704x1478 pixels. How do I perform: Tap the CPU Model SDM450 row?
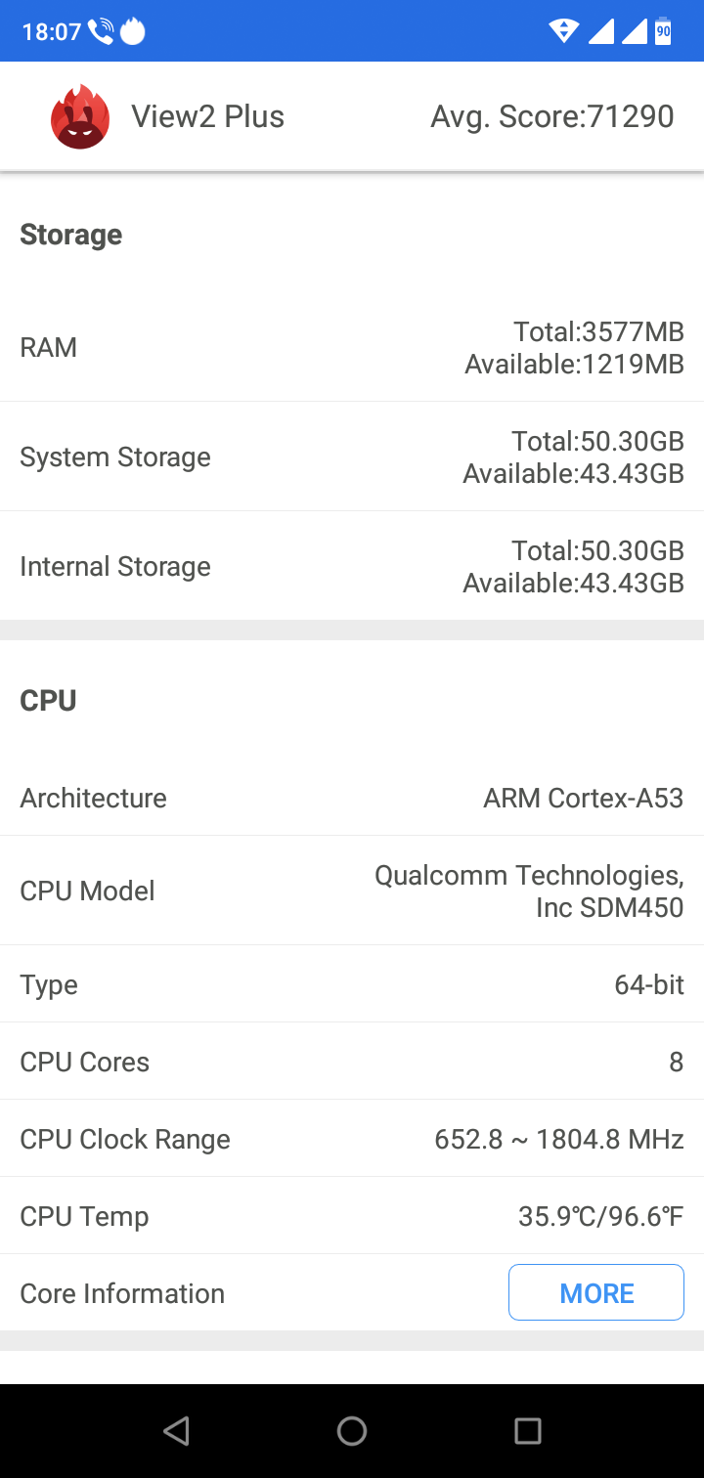click(352, 891)
